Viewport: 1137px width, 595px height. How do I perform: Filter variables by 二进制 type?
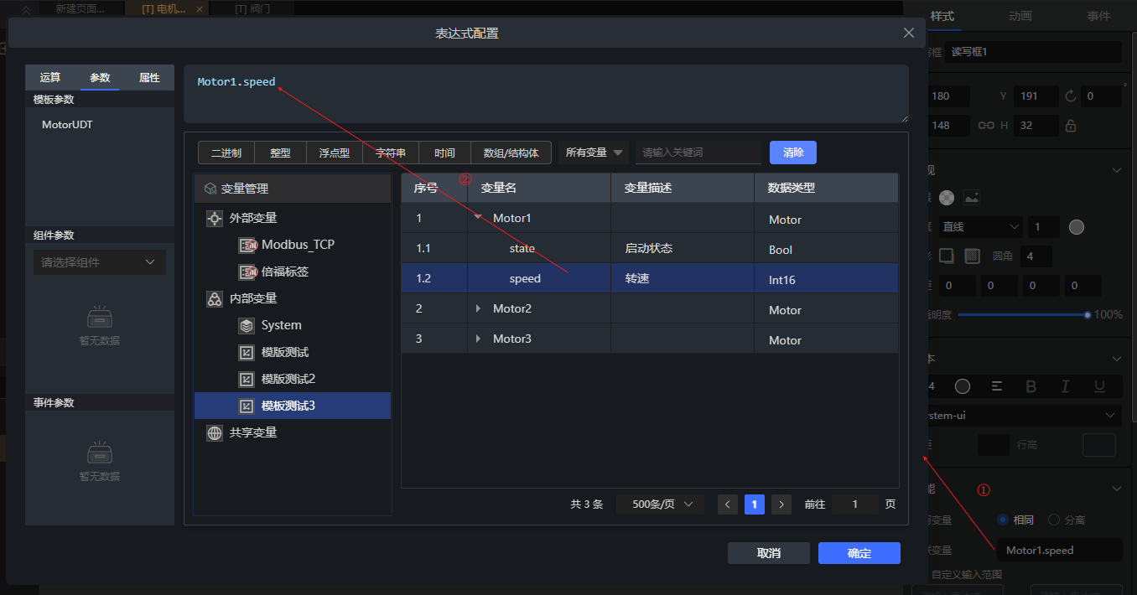(226, 153)
